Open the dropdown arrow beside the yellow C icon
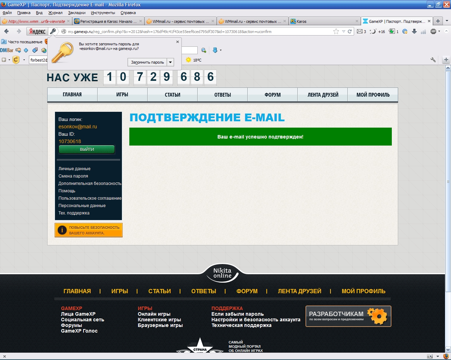 pyautogui.click(x=24, y=60)
